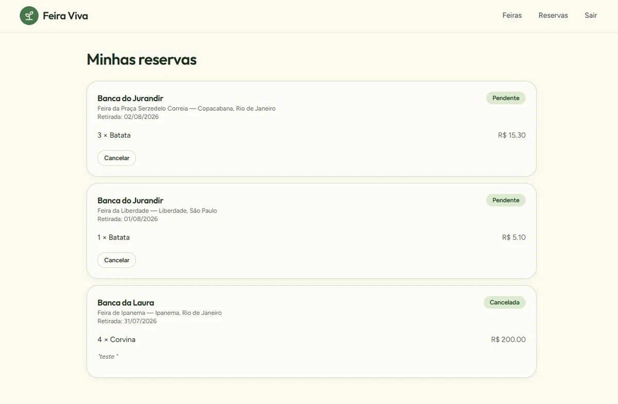Click the Pendente badge on Liberdade reservation

tap(506, 200)
